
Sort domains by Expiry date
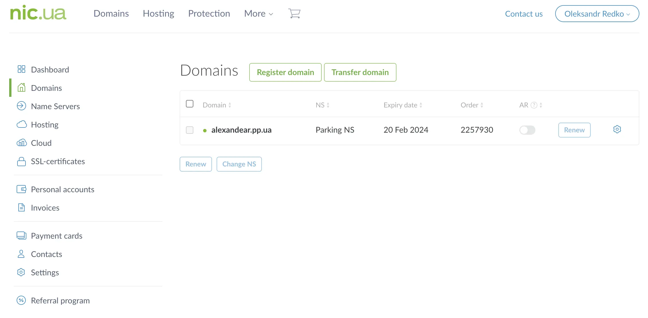click(401, 105)
